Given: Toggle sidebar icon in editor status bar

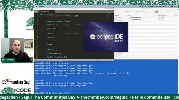Looking at the screenshot, I should coord(36,60).
